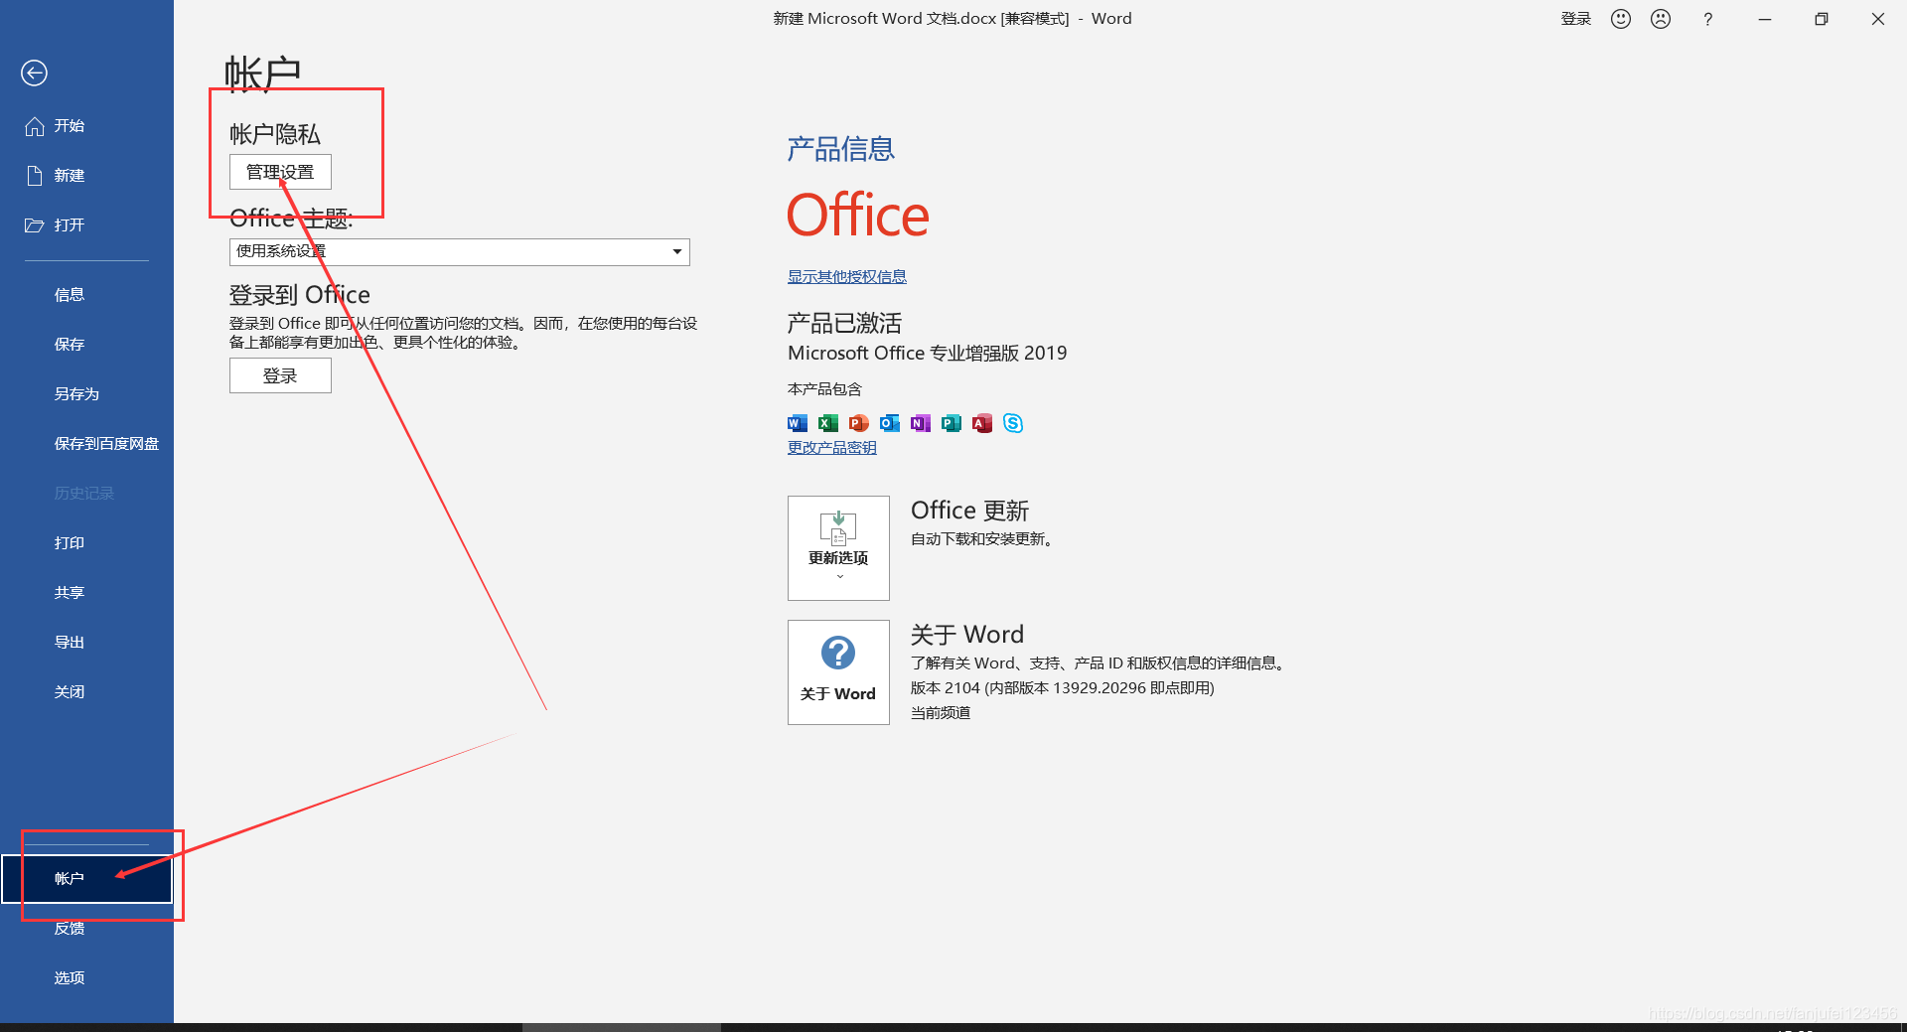Click the Excel app icon under 本产品包含
The height and width of the screenshot is (1032, 1907).
[x=828, y=423]
